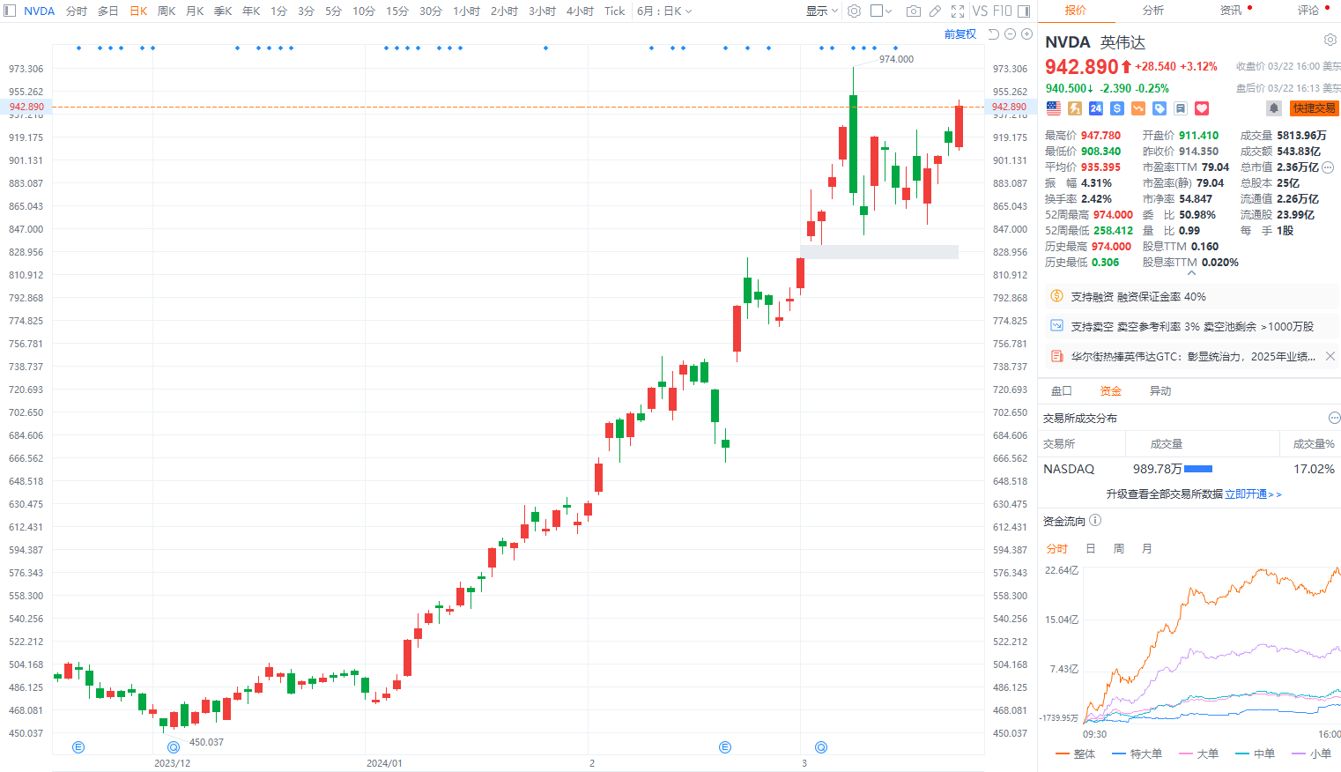
Task: Switch to the 分析 tab
Action: (1153, 11)
